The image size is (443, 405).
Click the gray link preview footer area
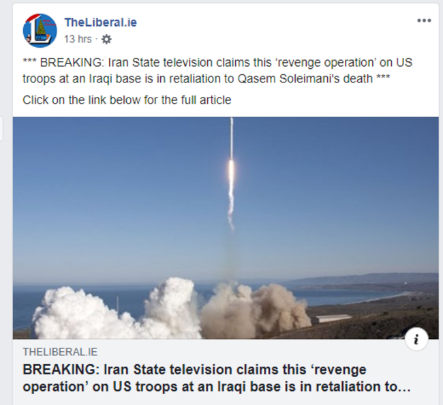coord(226,372)
